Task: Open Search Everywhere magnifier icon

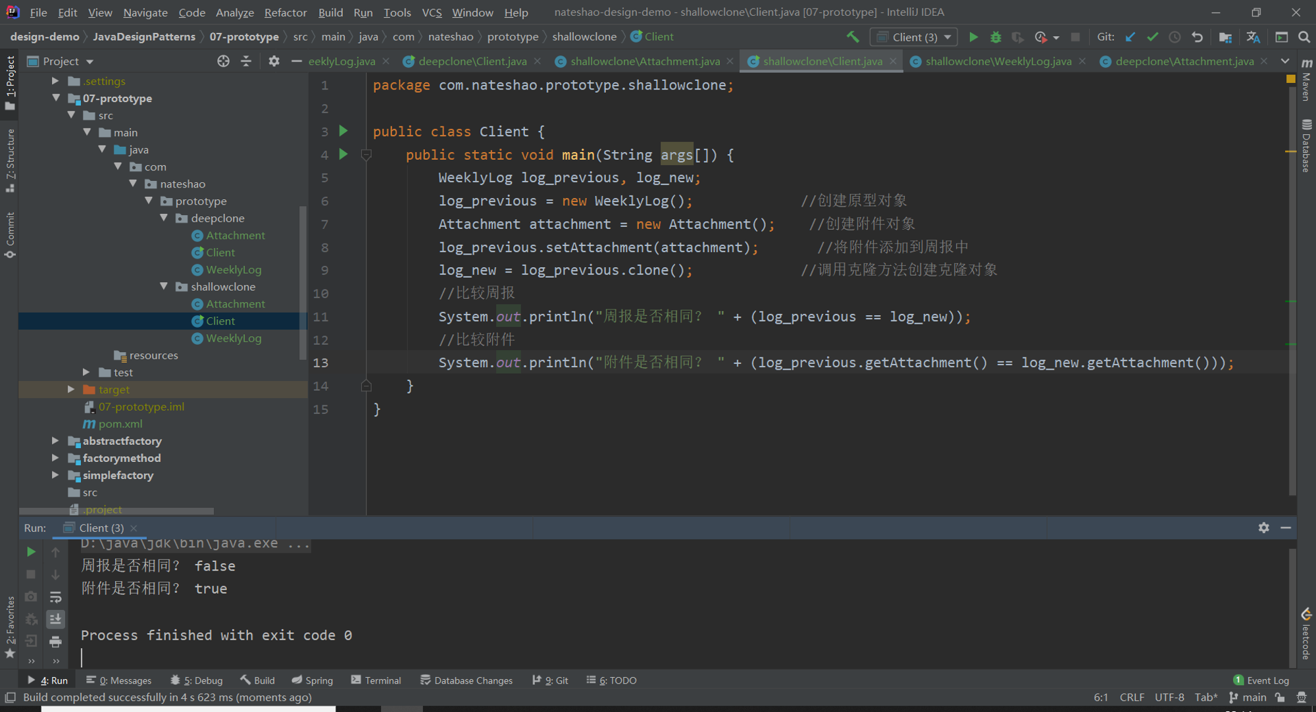Action: [x=1304, y=37]
